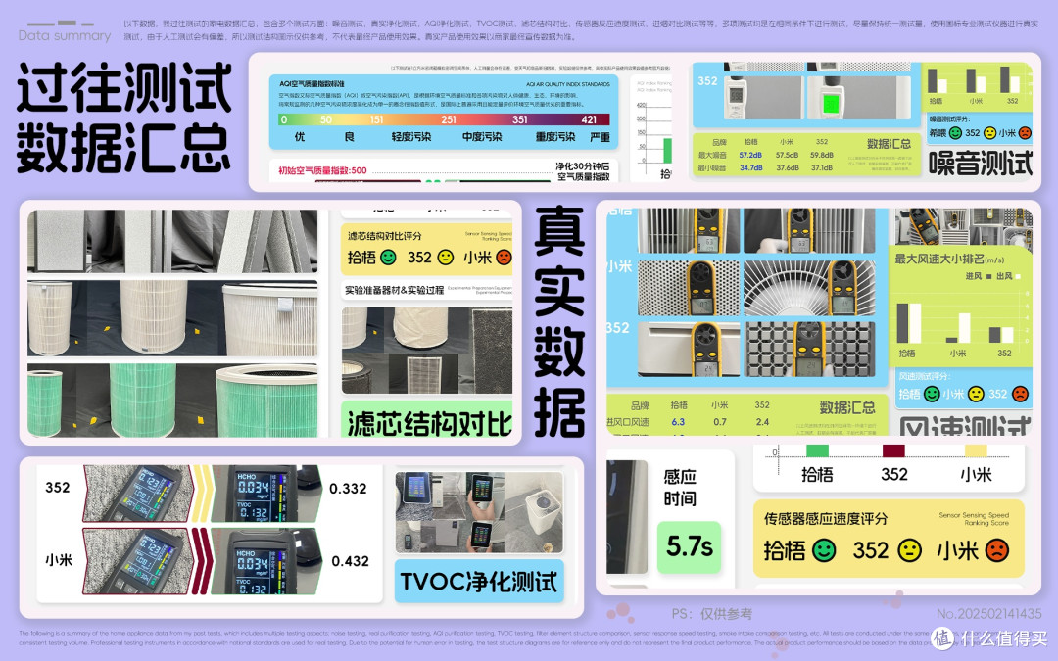Click the 滤芯结构对比 green label
This screenshot has width=1058, height=661.
click(x=427, y=419)
